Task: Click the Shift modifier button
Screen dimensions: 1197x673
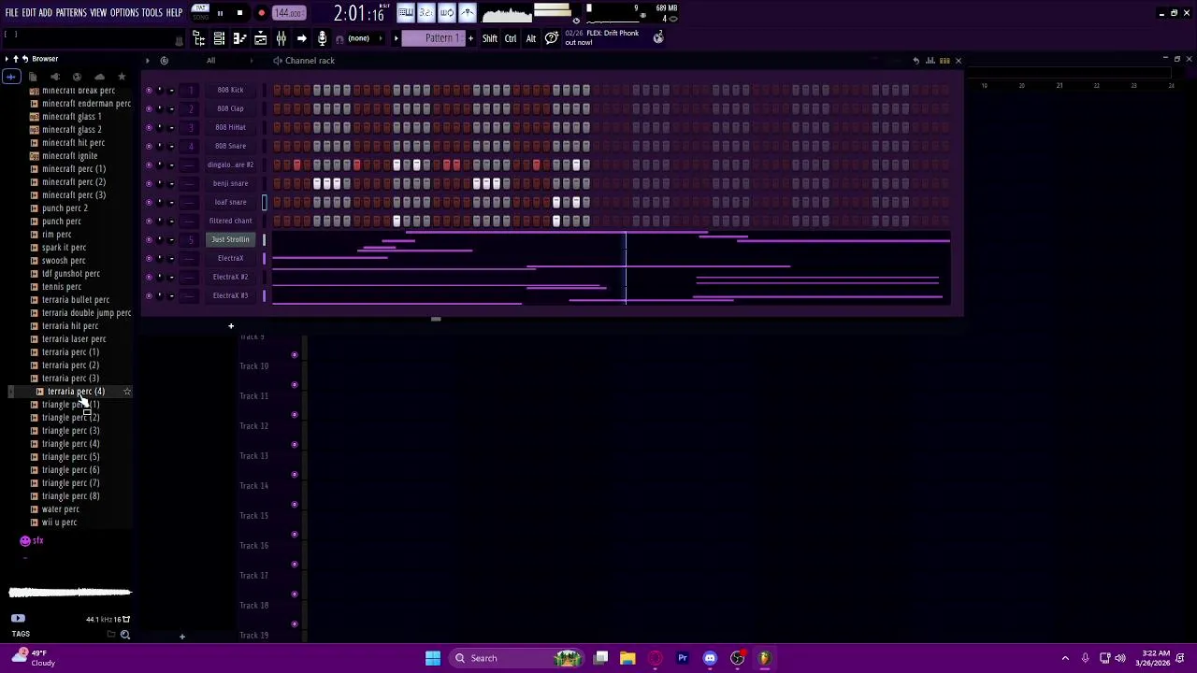Action: pyautogui.click(x=490, y=38)
